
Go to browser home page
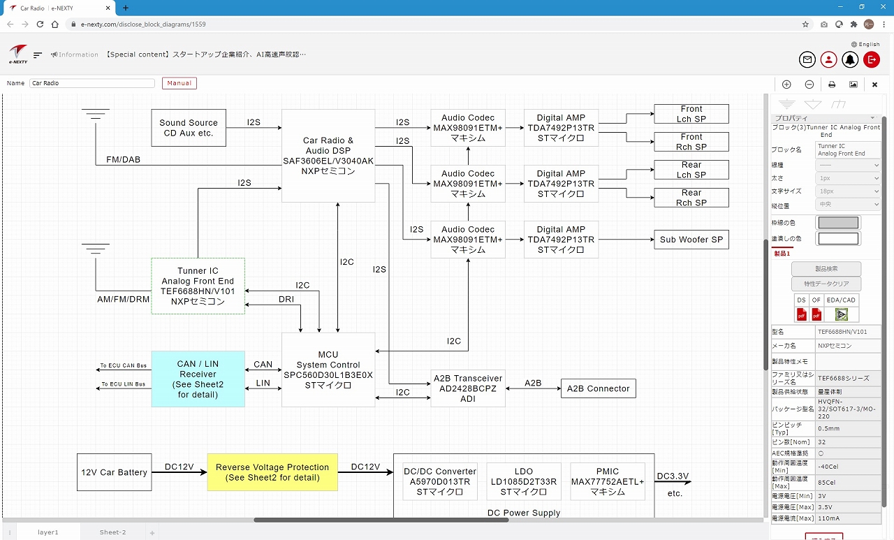point(55,24)
